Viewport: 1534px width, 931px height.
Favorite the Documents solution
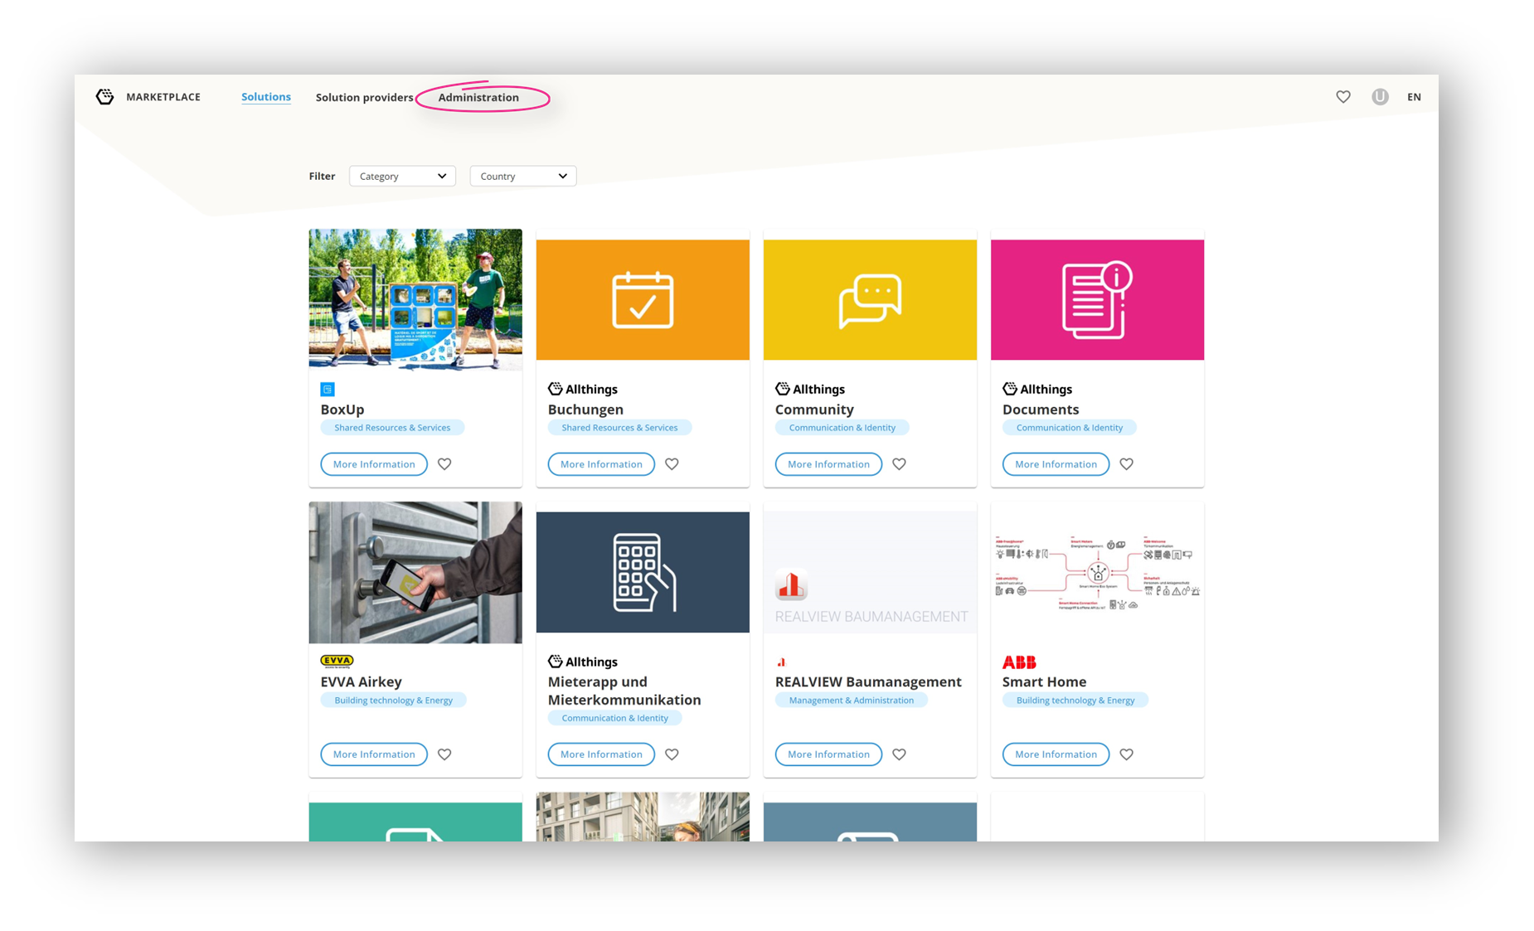[1126, 464]
